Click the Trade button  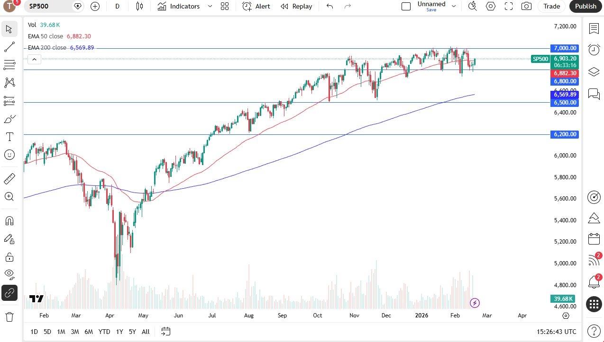[551, 6]
